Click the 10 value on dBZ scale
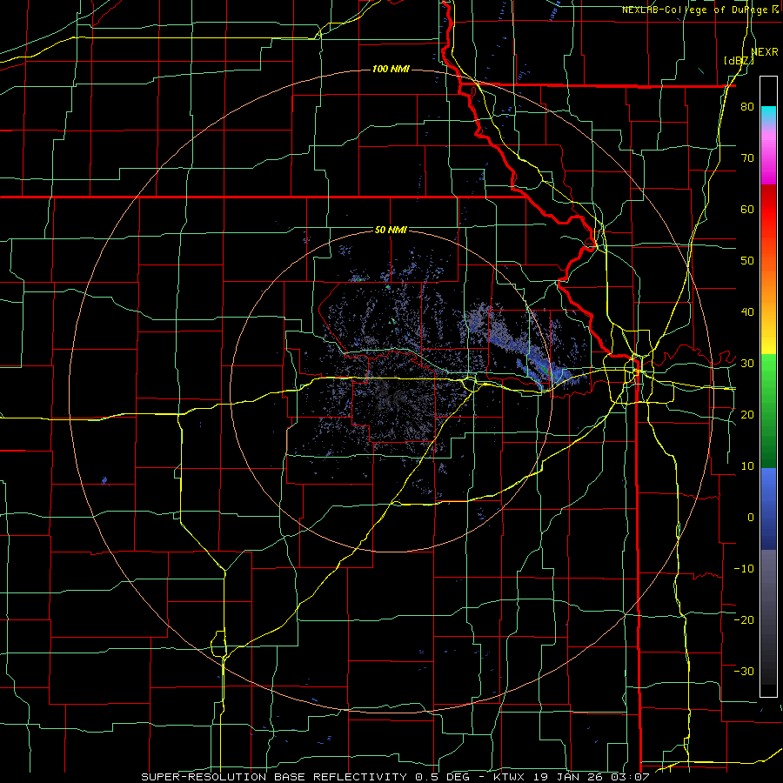Image resolution: width=783 pixels, height=783 pixels. coord(747,466)
